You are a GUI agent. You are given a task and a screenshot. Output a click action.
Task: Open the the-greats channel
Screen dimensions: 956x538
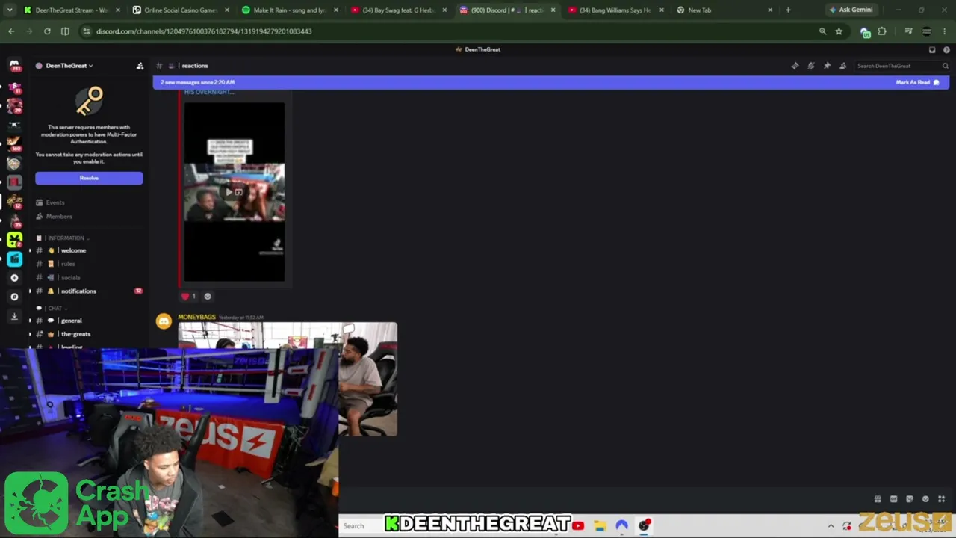pos(75,334)
